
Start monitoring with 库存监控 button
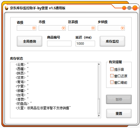click(x=112, y=41)
